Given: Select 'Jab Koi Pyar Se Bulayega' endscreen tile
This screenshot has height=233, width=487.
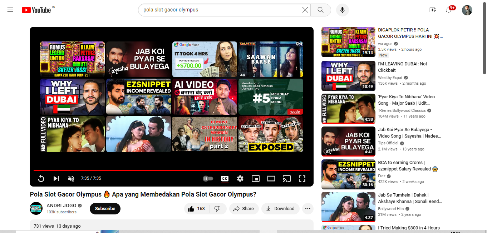Looking at the screenshot, I should [x=139, y=59].
